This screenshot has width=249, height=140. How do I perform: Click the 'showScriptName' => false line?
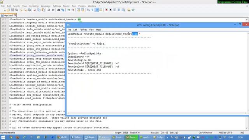(86, 44)
